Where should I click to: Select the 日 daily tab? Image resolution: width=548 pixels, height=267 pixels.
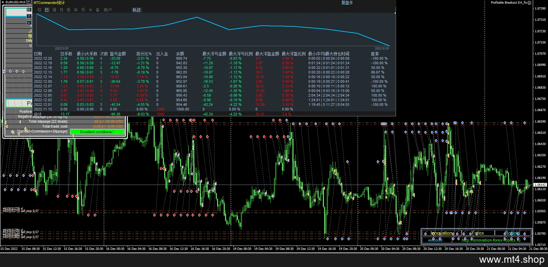pos(47,10)
